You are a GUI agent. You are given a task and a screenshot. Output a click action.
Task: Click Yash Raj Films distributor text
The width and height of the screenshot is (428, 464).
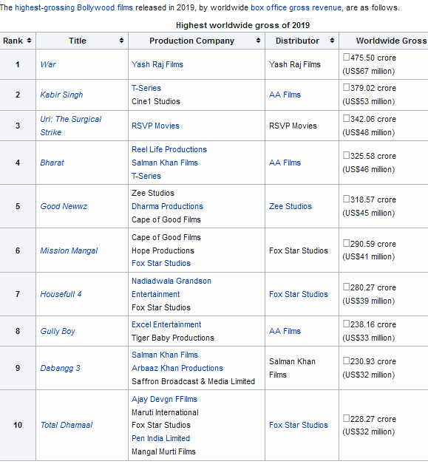pos(295,64)
